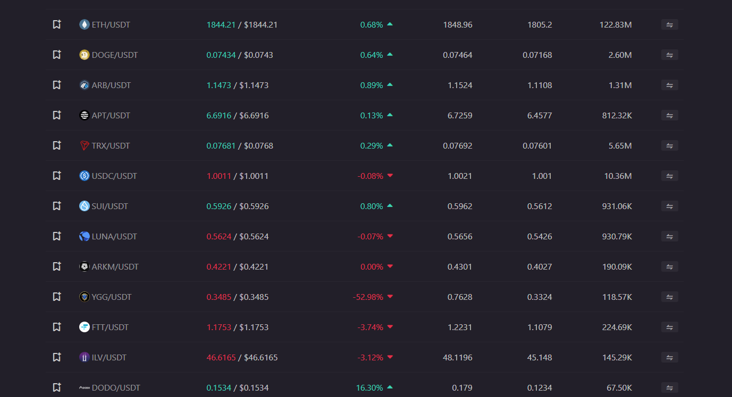The width and height of the screenshot is (732, 397).
Task: Select the -52.98% change value
Action: (x=368, y=297)
